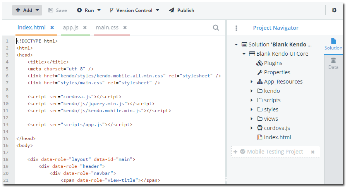Click line number 16 in the gutter

pyautogui.click(x=6, y=145)
